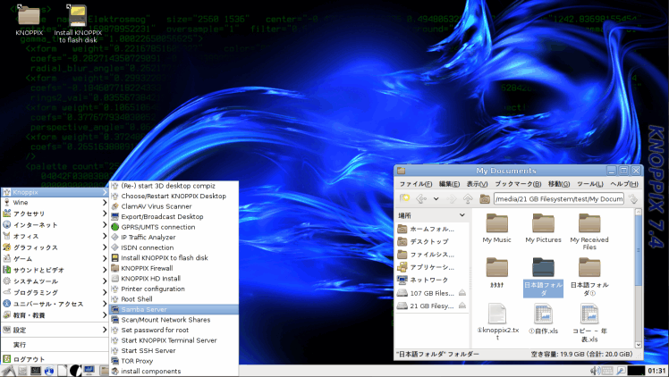Expand the 場所 side pane dropdown

462,215
